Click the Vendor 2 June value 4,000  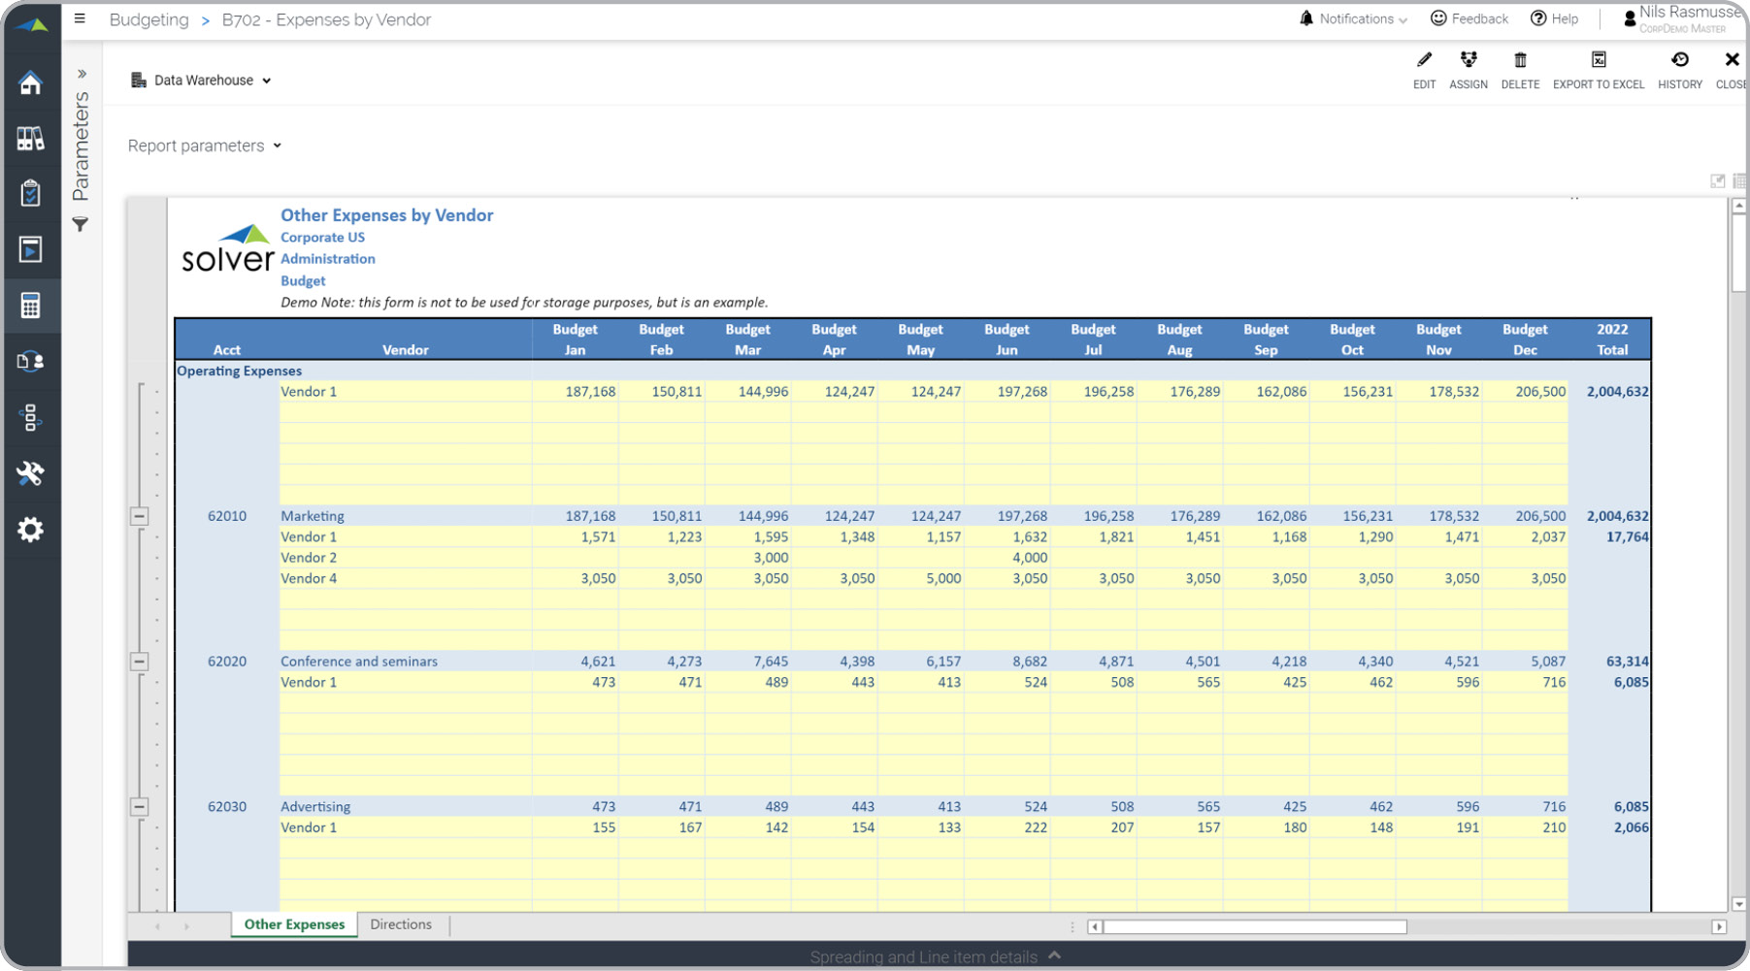[1030, 558]
